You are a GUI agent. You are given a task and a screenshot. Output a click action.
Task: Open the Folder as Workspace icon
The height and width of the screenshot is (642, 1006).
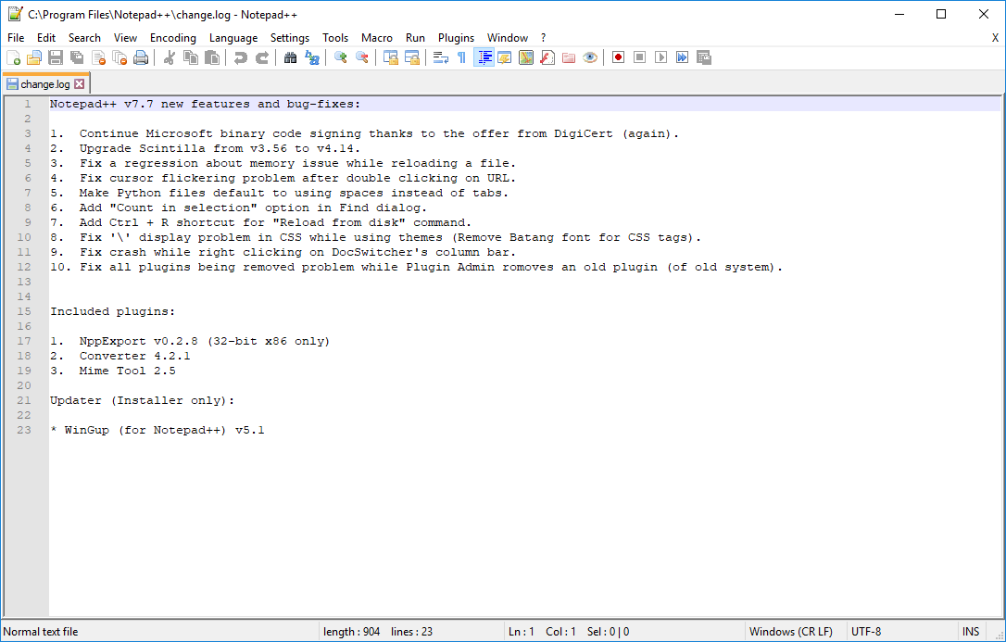(x=569, y=57)
